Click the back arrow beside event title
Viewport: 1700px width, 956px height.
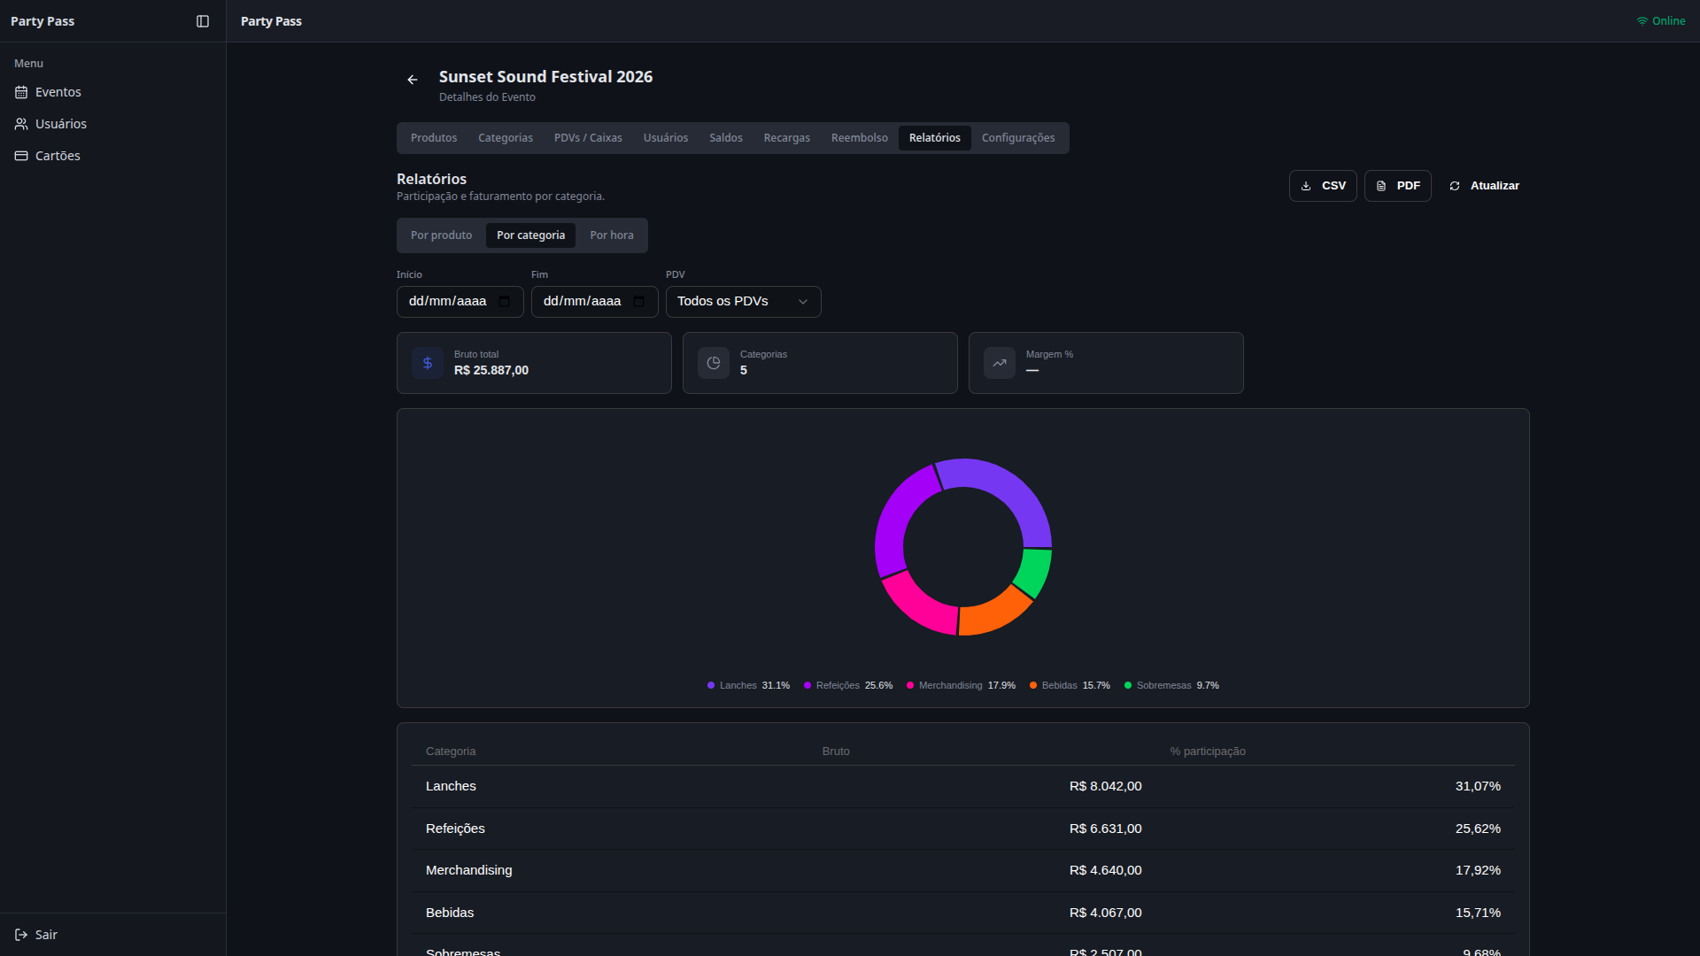click(x=413, y=80)
